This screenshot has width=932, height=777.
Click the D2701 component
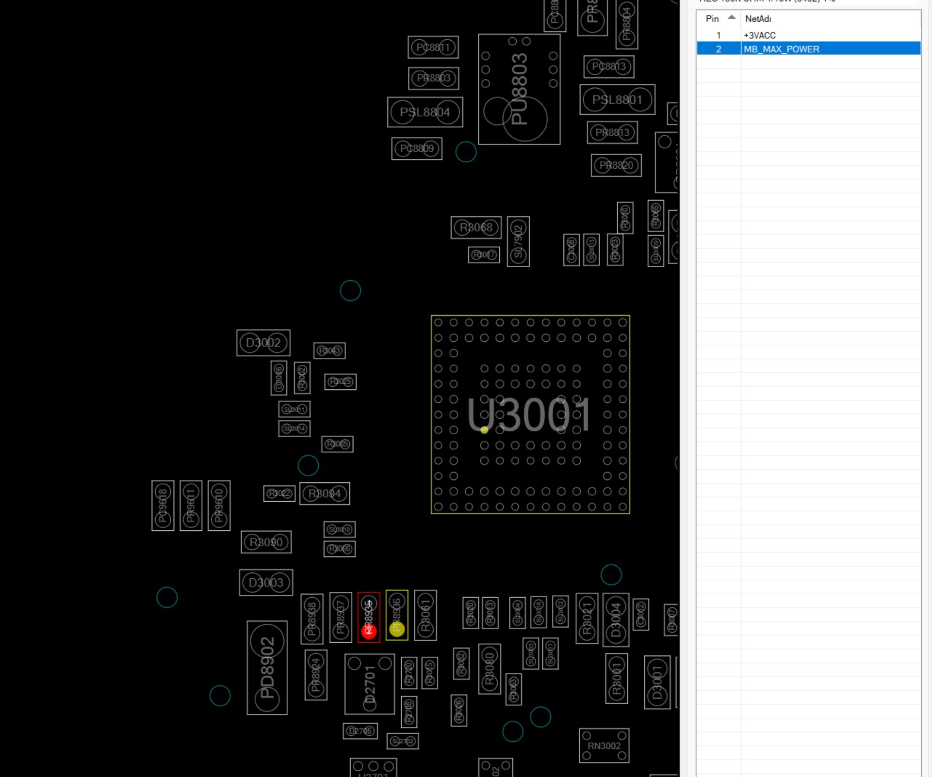point(369,684)
